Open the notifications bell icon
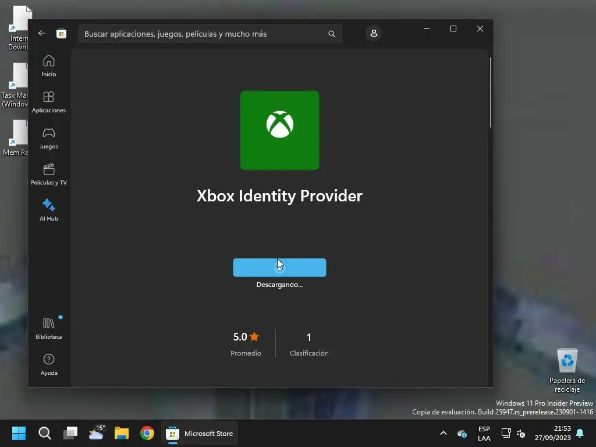Image resolution: width=596 pixels, height=447 pixels. pos(580,433)
